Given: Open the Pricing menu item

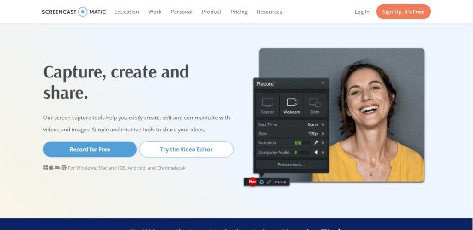Looking at the screenshot, I should (239, 12).
